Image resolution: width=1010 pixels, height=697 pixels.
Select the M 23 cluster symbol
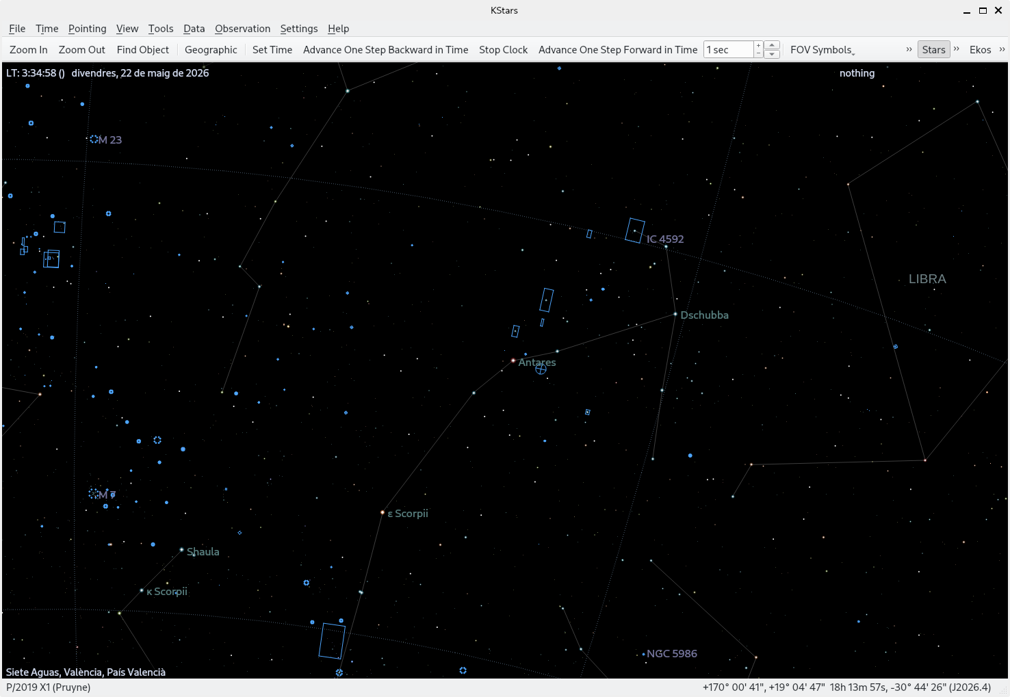pyautogui.click(x=94, y=140)
